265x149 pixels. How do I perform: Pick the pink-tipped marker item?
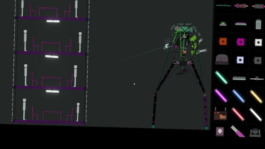238,132
